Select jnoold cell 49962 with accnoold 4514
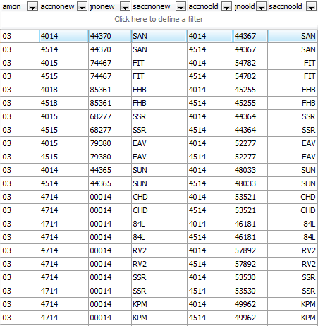Screen dimensions: 318x326 [x=250, y=318]
